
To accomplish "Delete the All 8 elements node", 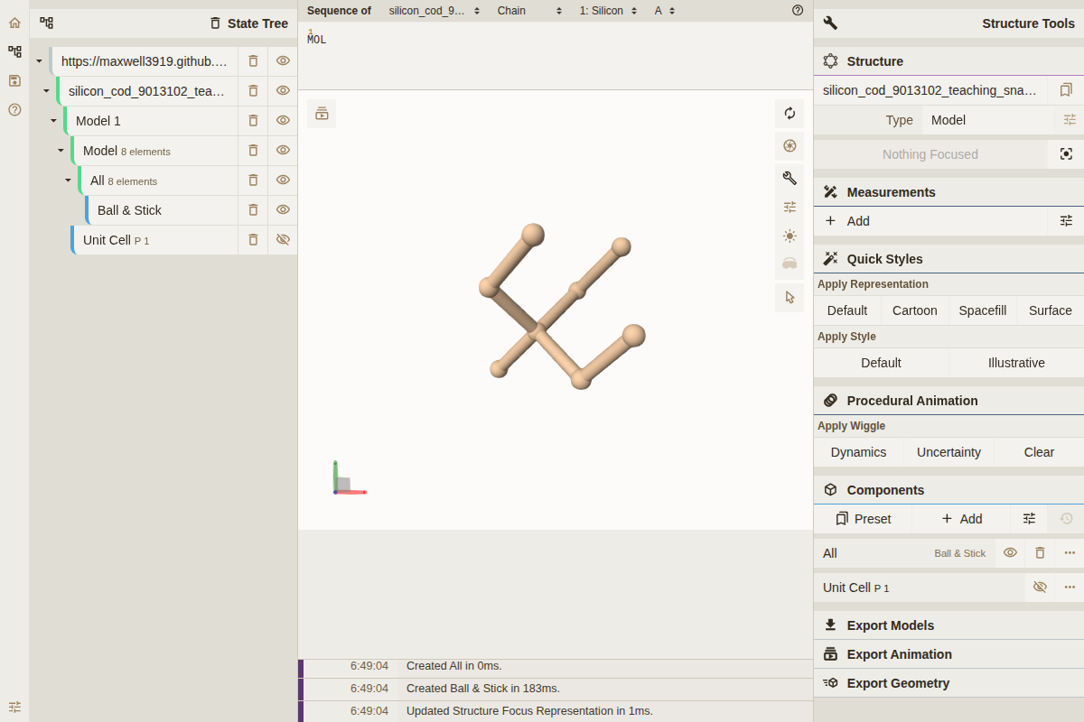I will (253, 180).
